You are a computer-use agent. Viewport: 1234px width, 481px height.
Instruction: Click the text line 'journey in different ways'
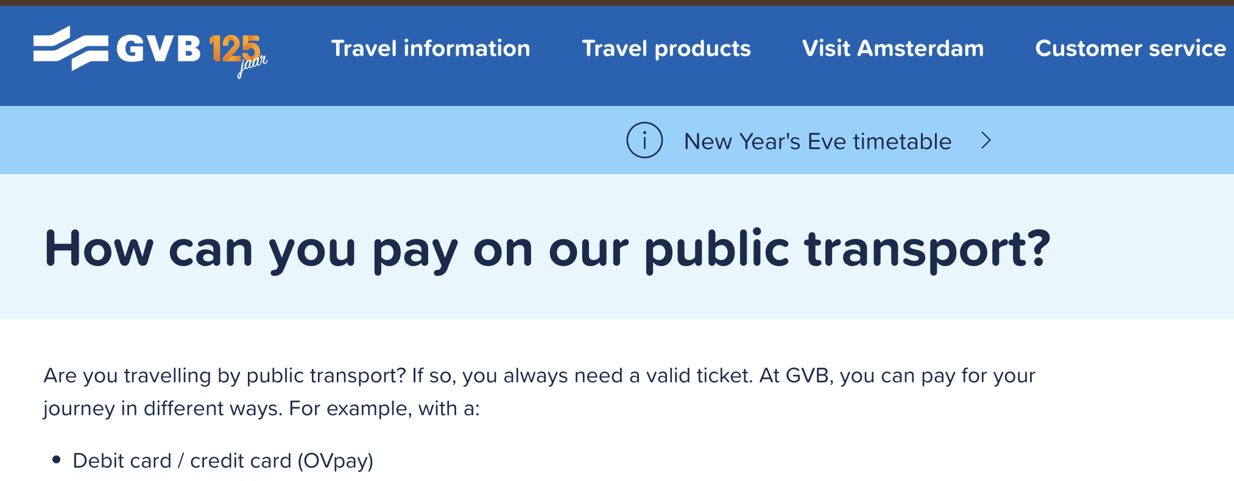tap(262, 408)
